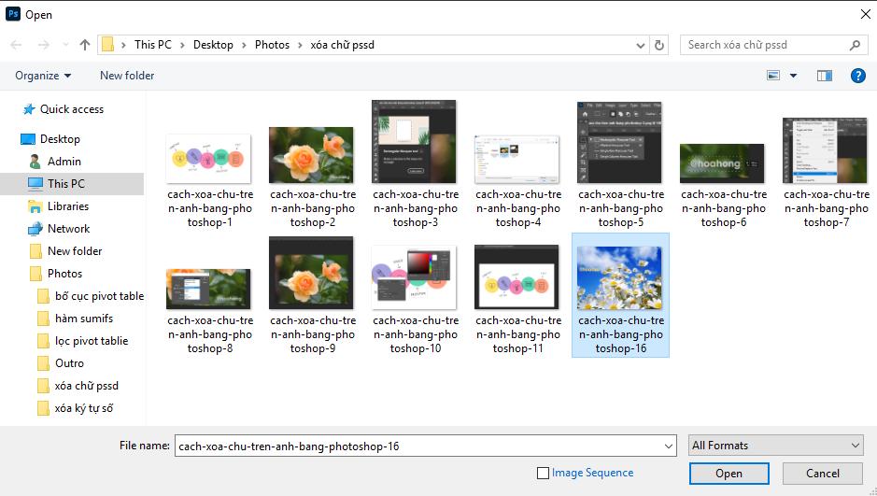Show the preview pane icon
877x496 pixels.
point(824,76)
